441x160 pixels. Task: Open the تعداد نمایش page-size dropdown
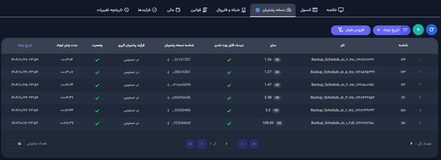[x=16, y=144]
